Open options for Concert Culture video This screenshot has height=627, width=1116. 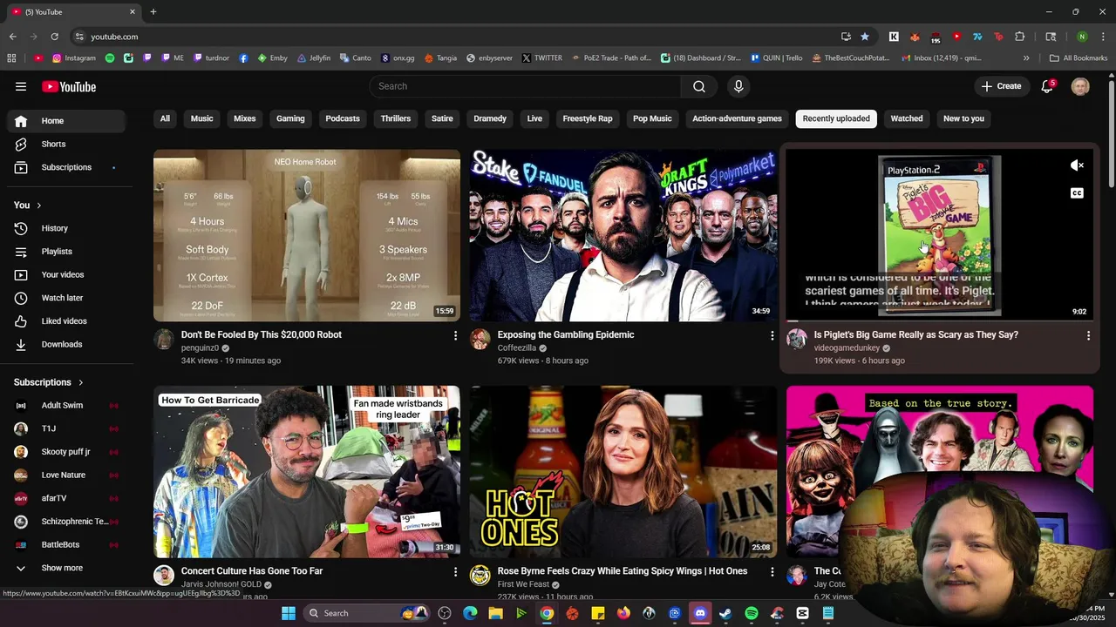(x=455, y=571)
